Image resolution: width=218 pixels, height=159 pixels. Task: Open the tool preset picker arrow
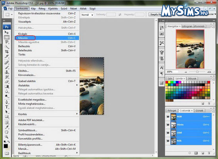(12, 15)
